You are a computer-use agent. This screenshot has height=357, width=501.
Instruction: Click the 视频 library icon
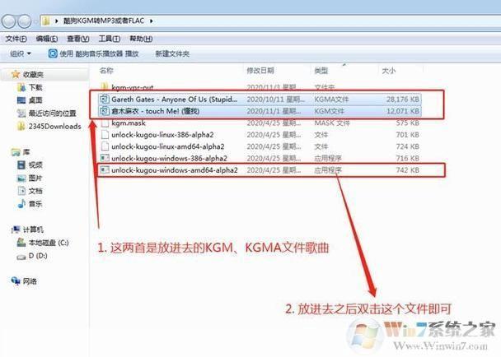21,165
